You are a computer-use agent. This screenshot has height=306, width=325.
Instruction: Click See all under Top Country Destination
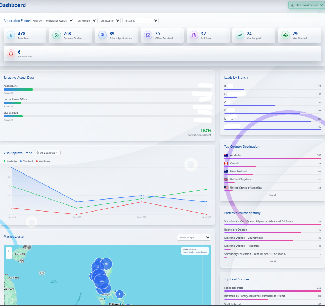(x=273, y=195)
